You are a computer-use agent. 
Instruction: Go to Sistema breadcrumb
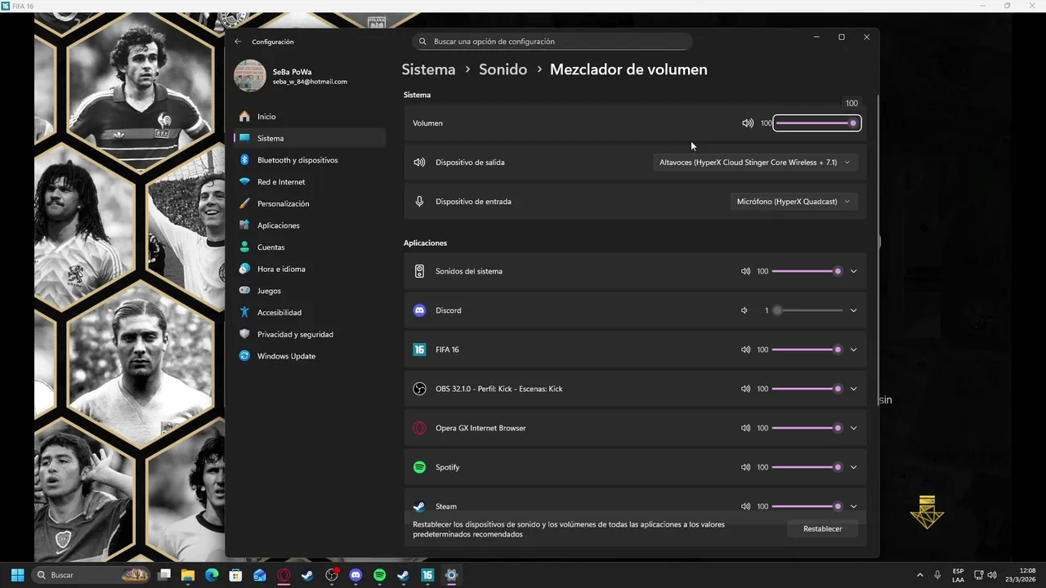428,69
